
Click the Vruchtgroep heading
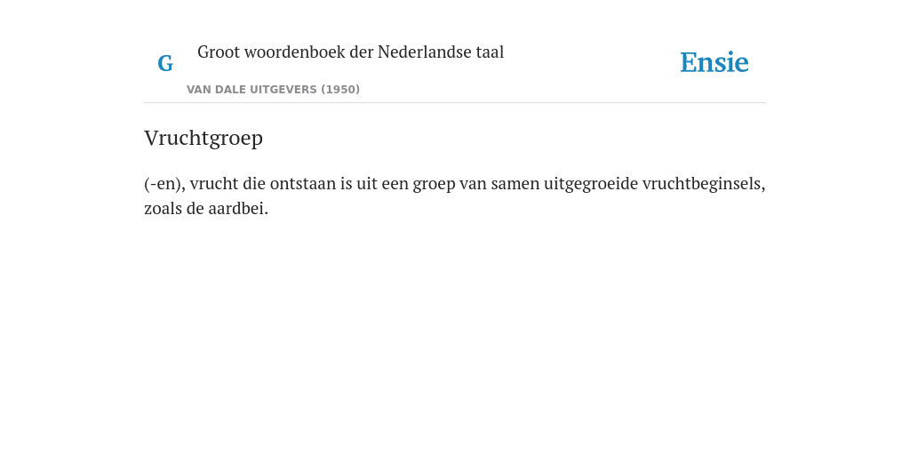click(x=204, y=138)
